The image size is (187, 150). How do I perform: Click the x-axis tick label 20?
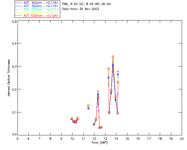[182, 139]
